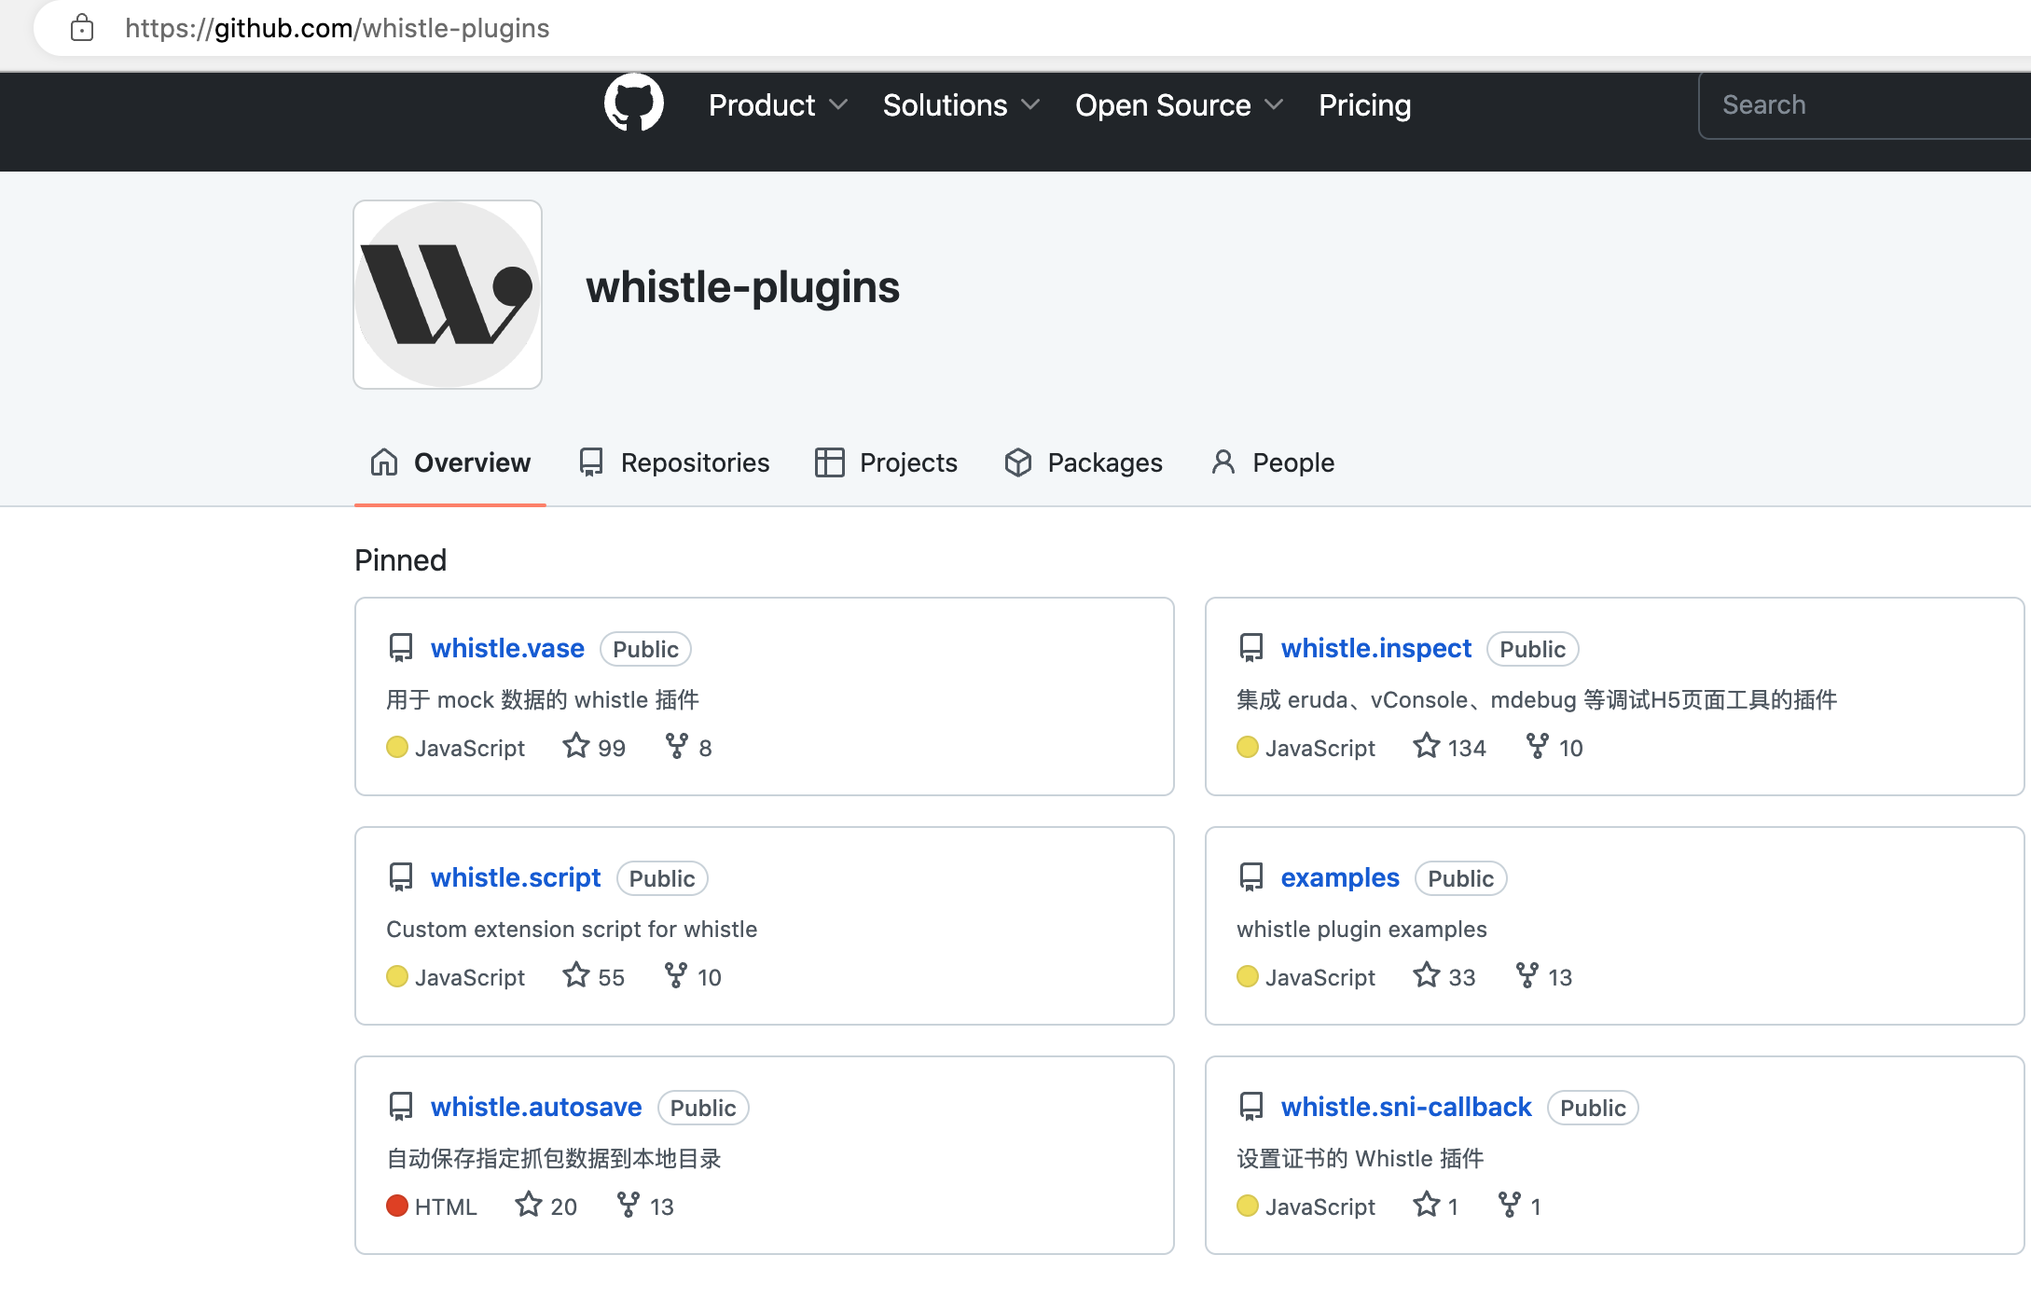The image size is (2031, 1296).
Task: Click the People person icon
Action: pyautogui.click(x=1223, y=462)
